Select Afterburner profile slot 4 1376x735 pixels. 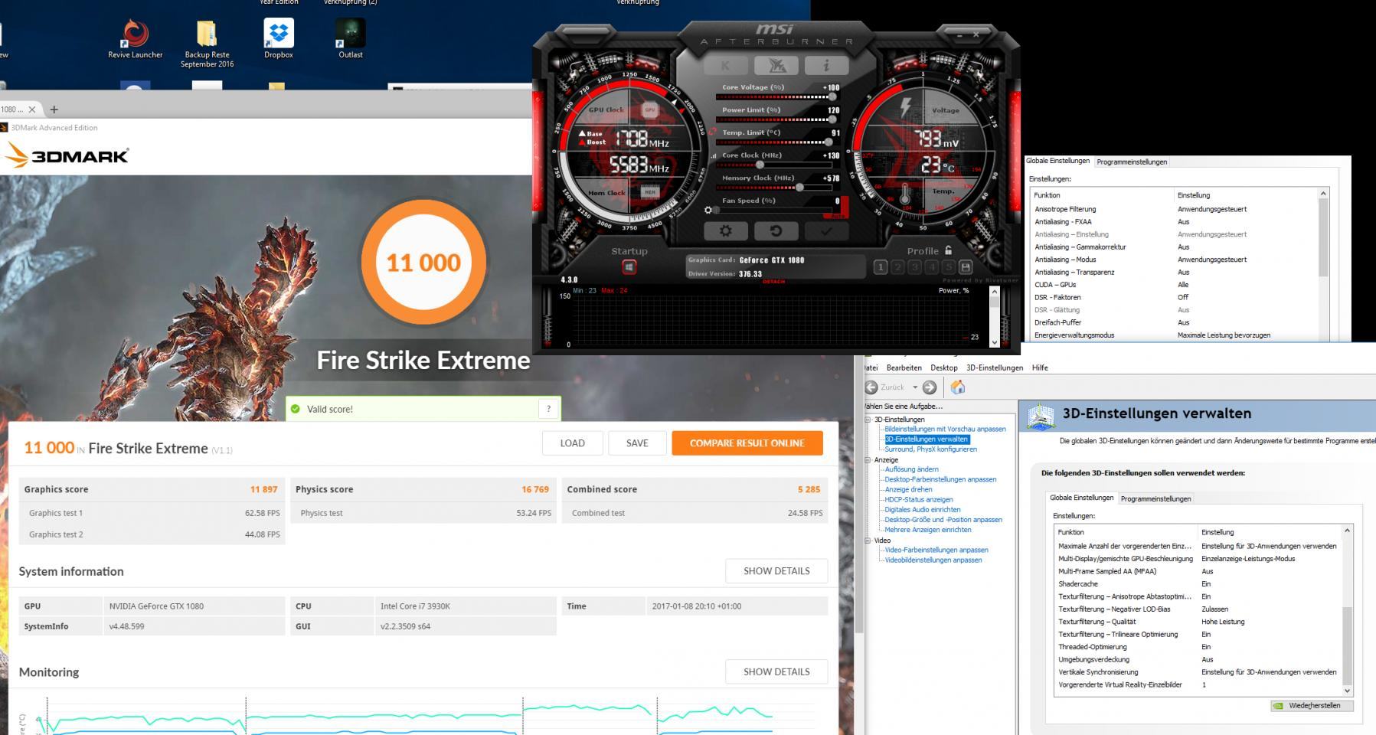pyautogui.click(x=931, y=267)
